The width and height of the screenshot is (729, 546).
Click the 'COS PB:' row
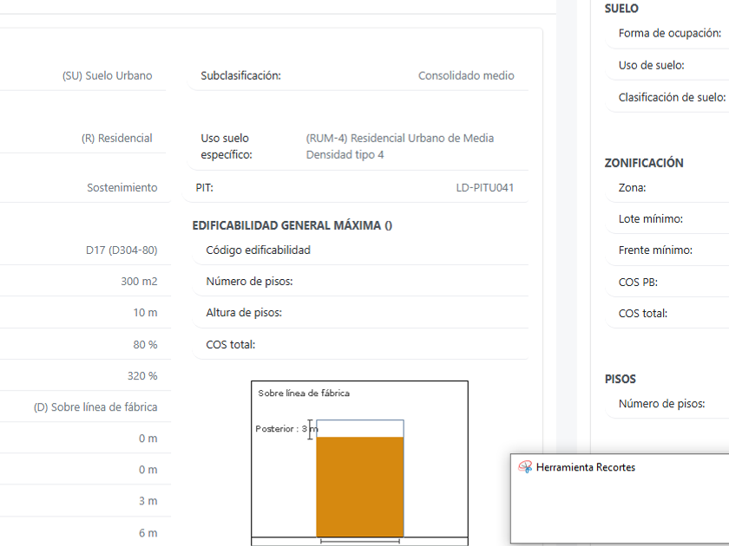click(x=667, y=283)
